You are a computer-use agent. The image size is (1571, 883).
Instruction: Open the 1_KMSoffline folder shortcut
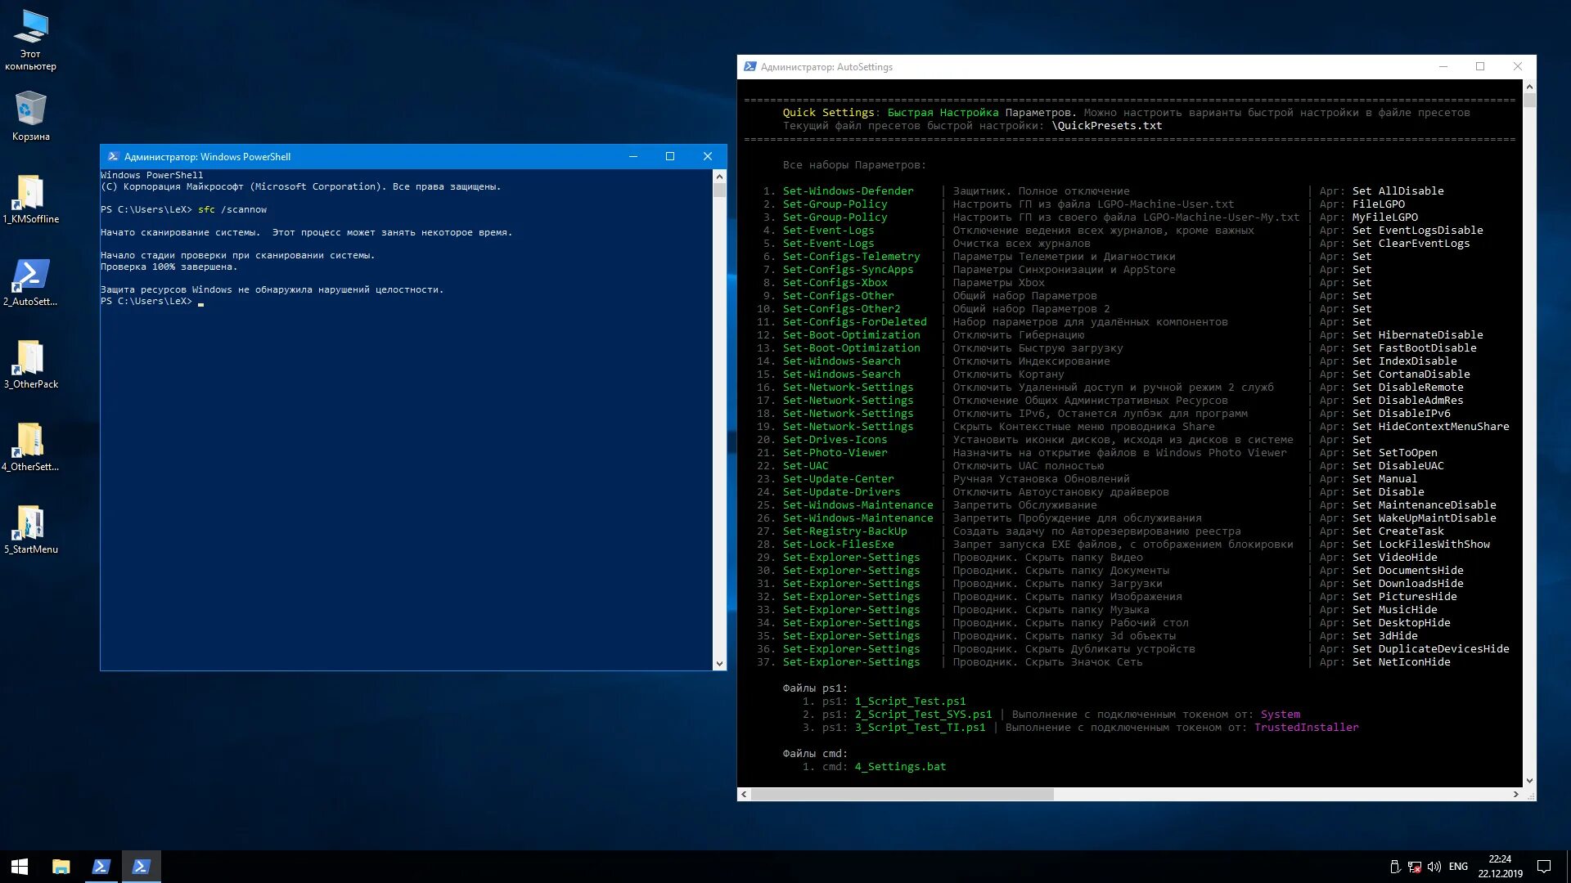point(30,194)
